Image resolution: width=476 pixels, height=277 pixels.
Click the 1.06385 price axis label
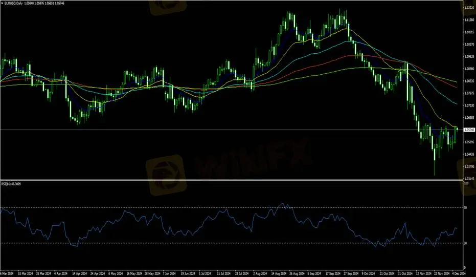(x=469, y=118)
